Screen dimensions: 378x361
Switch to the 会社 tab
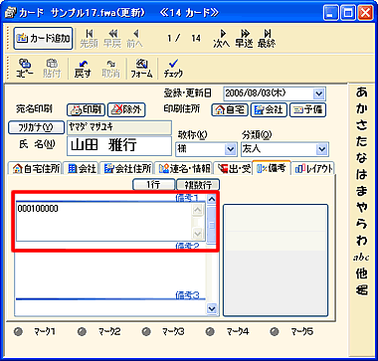coord(81,168)
